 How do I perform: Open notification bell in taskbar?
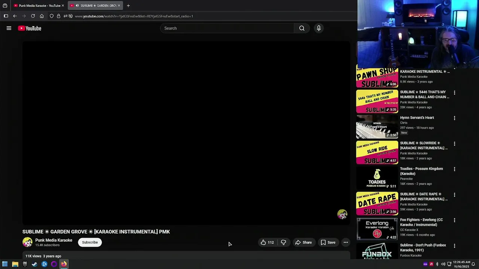click(x=473, y=264)
